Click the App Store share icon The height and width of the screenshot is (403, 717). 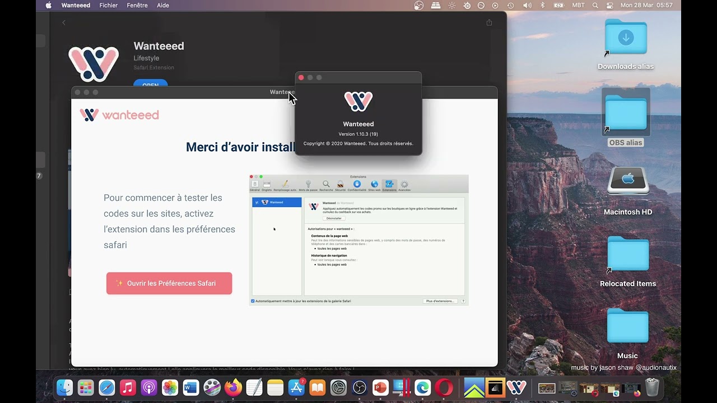489,22
